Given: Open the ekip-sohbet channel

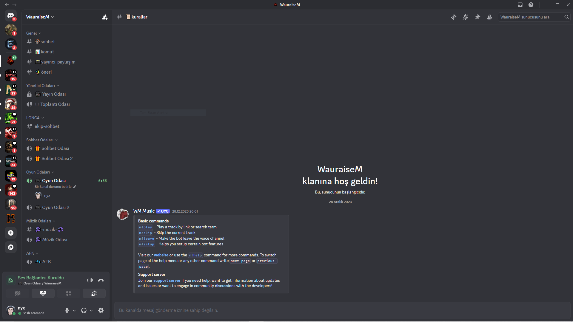Looking at the screenshot, I should (x=67, y=126).
